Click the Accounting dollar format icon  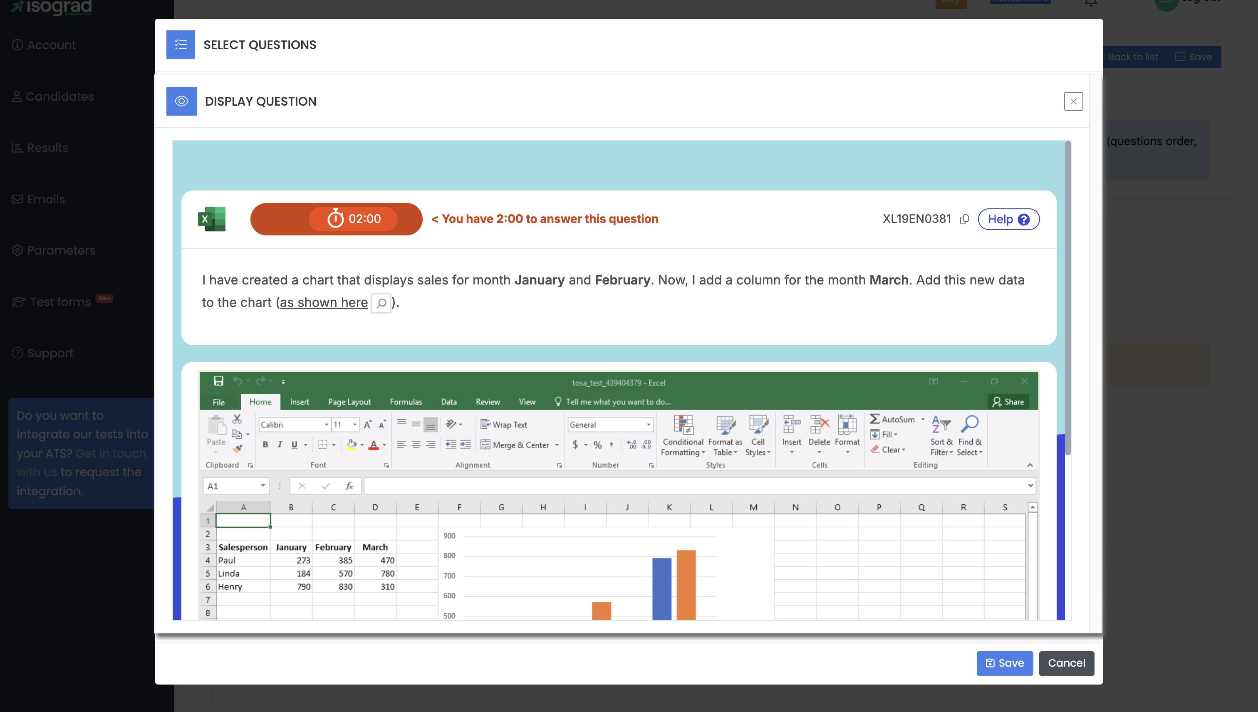point(575,445)
